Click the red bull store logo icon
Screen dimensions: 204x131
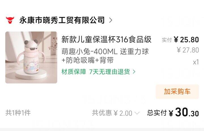[10, 20]
